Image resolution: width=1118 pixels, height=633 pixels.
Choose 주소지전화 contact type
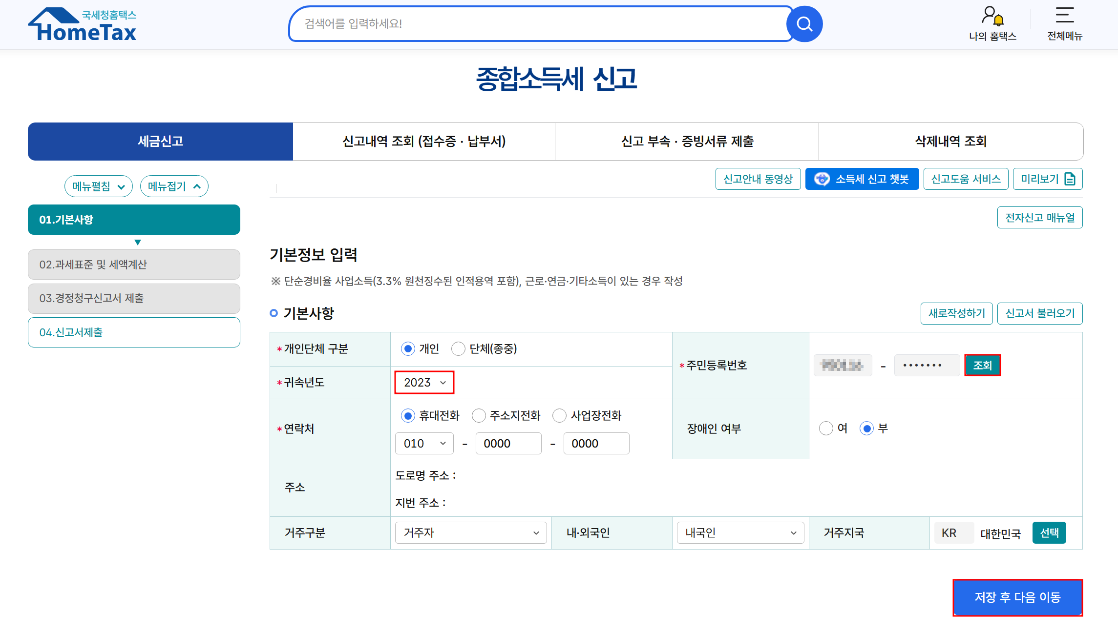coord(479,416)
